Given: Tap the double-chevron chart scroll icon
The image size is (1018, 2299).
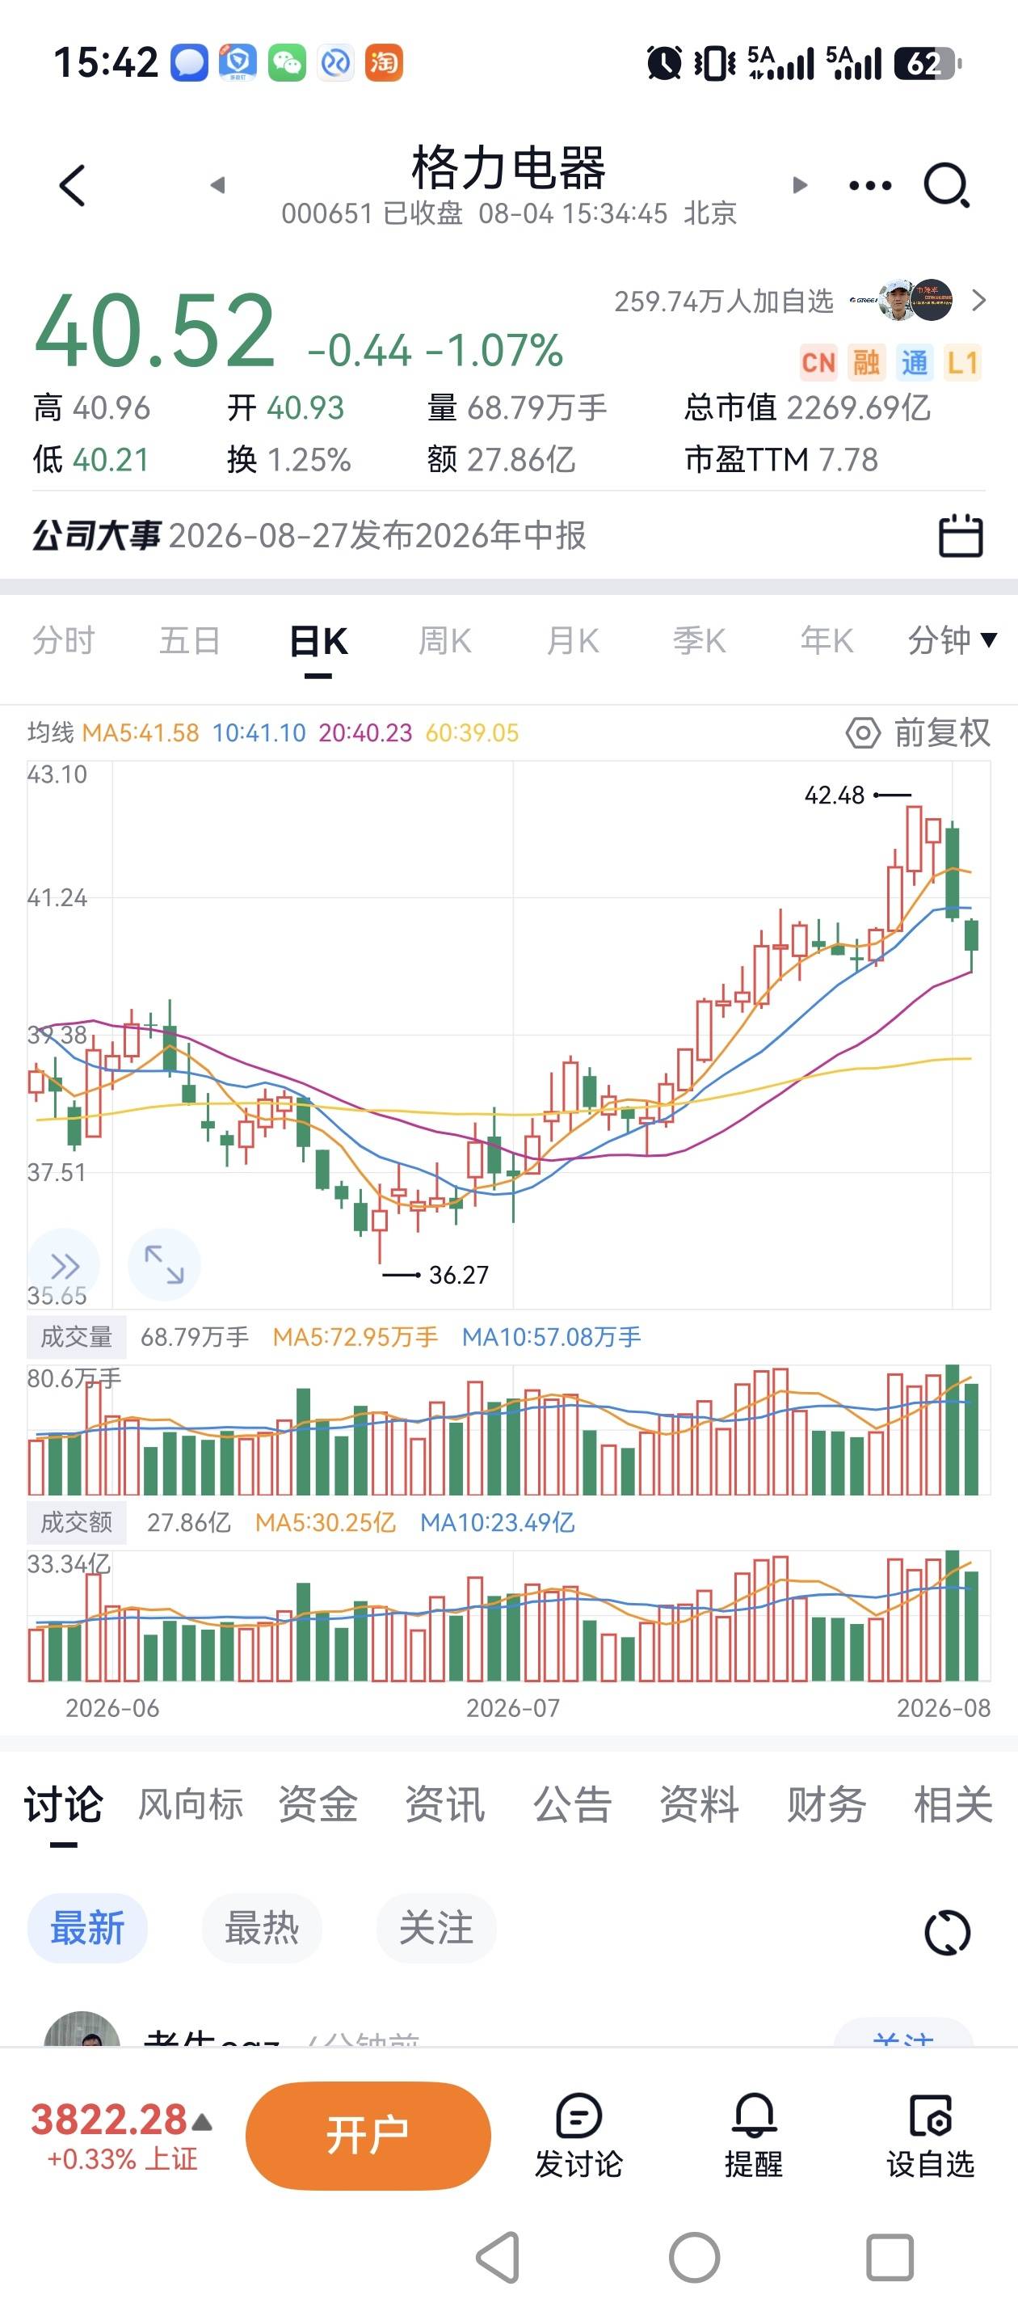Looking at the screenshot, I should point(65,1264).
